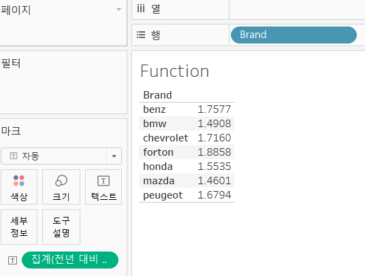The width and height of the screenshot is (365, 276).
Task: Click the 세부 정보 detail mark card
Action: point(19,227)
